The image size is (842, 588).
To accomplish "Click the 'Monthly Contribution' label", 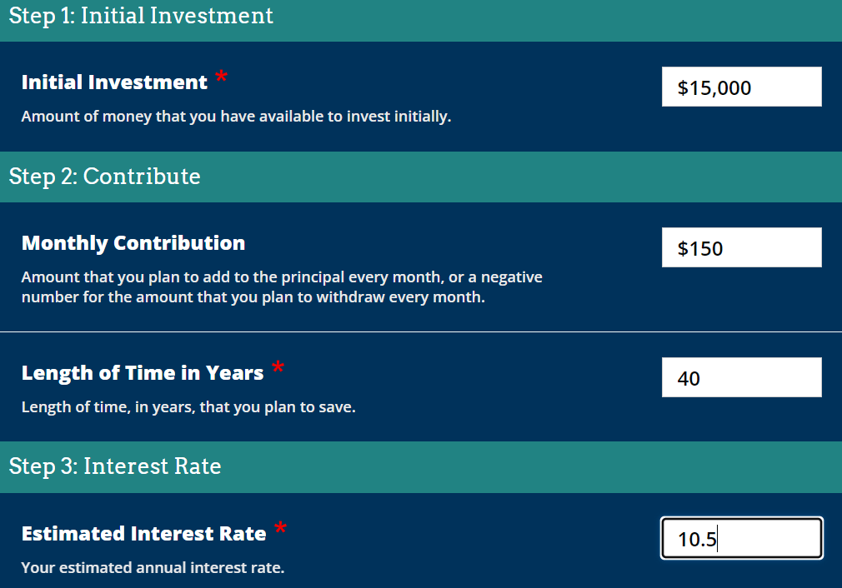I will point(133,243).
